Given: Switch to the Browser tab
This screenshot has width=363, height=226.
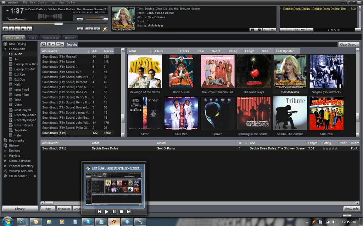Looking at the screenshot, I should click(x=70, y=37).
